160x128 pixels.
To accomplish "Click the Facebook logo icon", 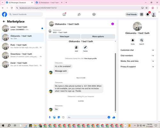I will 4,14.
